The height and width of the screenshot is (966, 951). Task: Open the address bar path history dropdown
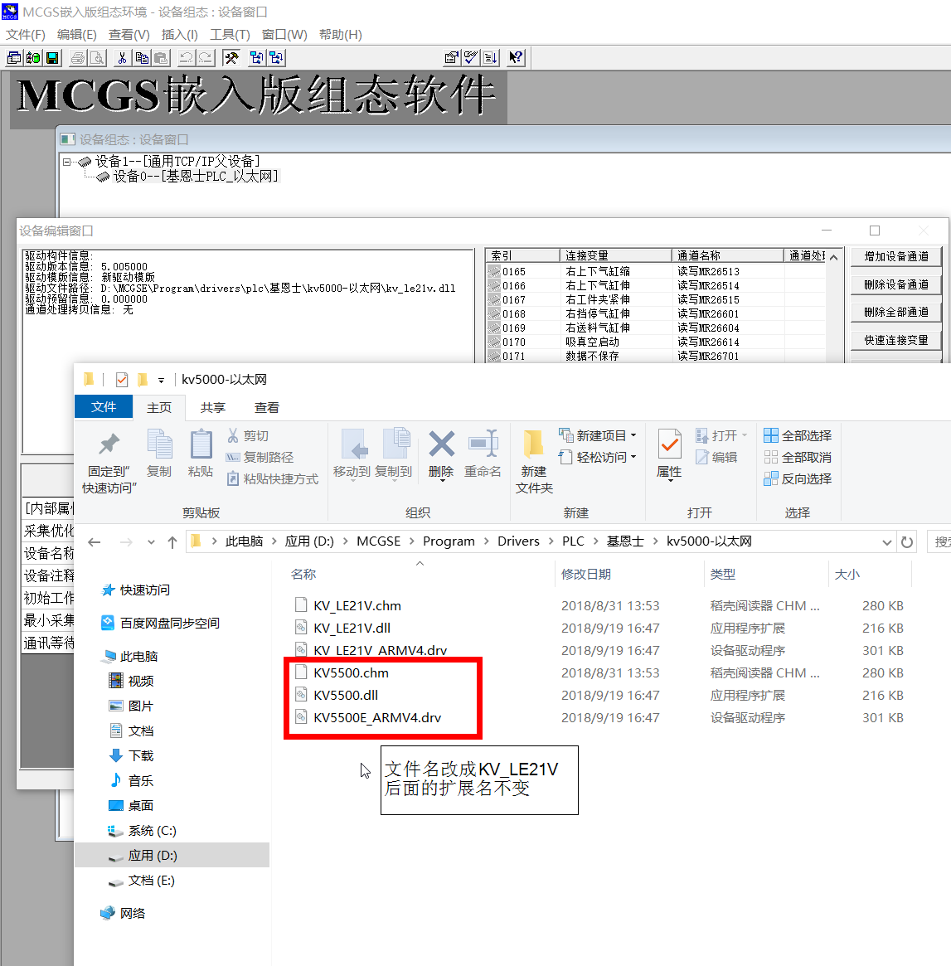[886, 542]
